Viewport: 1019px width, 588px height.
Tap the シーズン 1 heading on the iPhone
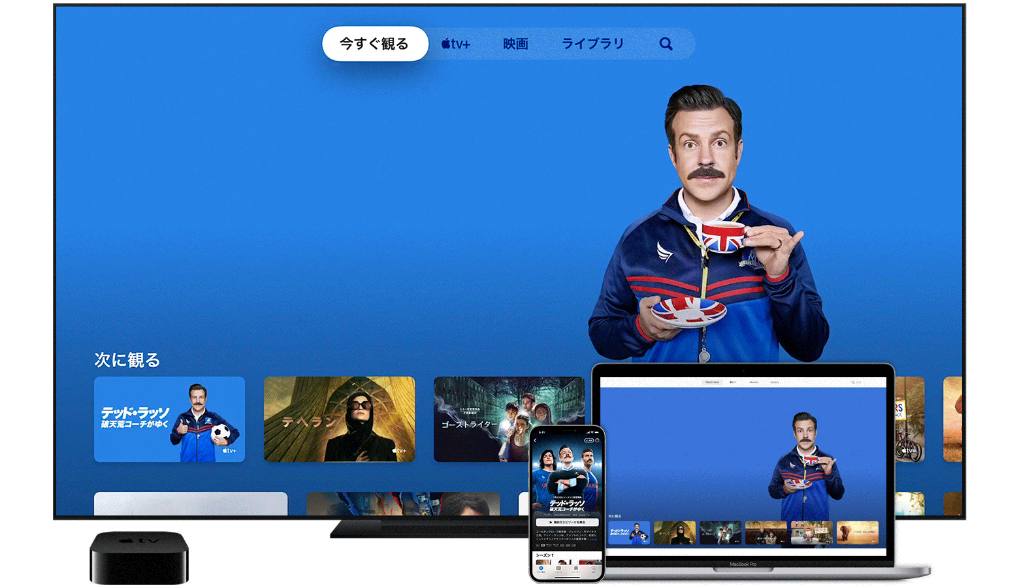pos(545,555)
